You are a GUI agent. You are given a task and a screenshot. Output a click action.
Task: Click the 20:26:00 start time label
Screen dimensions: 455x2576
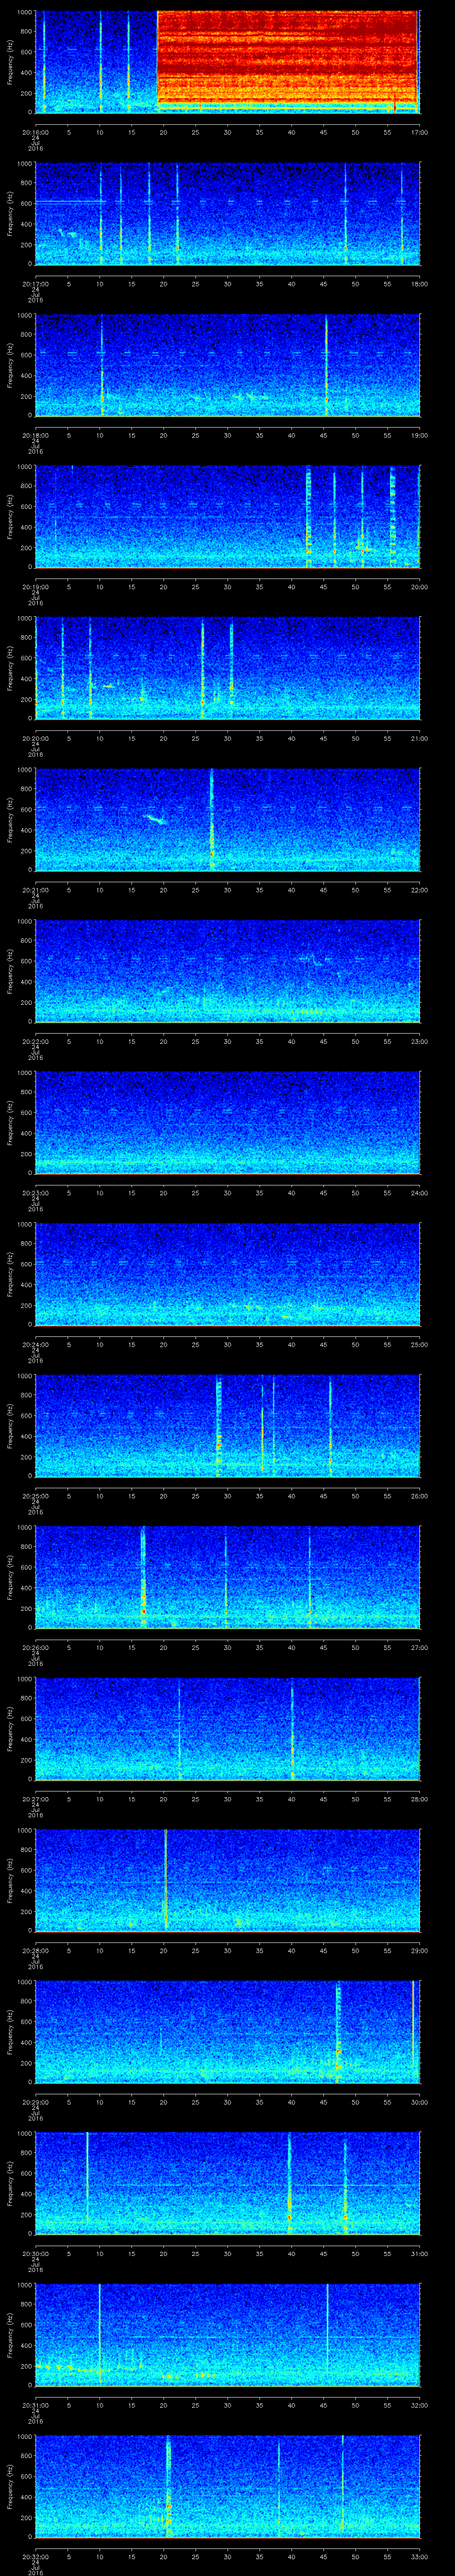(35, 1647)
